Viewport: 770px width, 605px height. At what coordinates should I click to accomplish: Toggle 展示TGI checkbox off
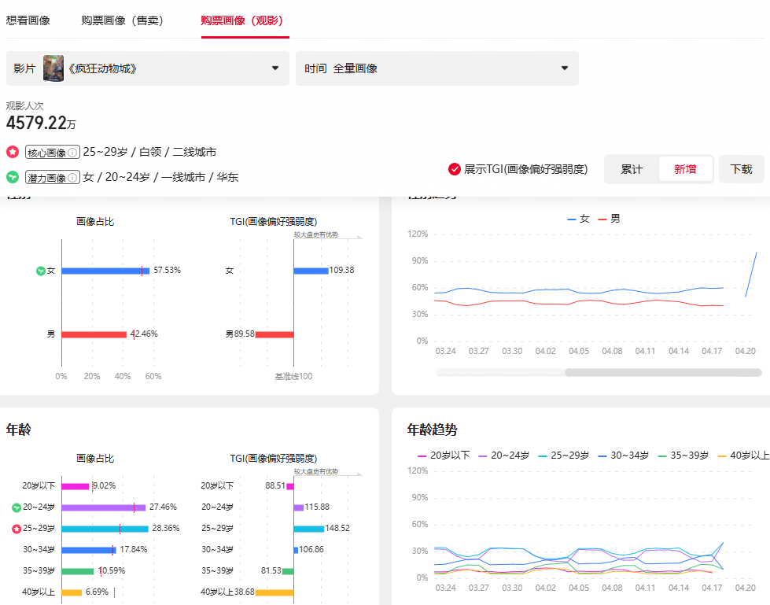click(x=455, y=169)
